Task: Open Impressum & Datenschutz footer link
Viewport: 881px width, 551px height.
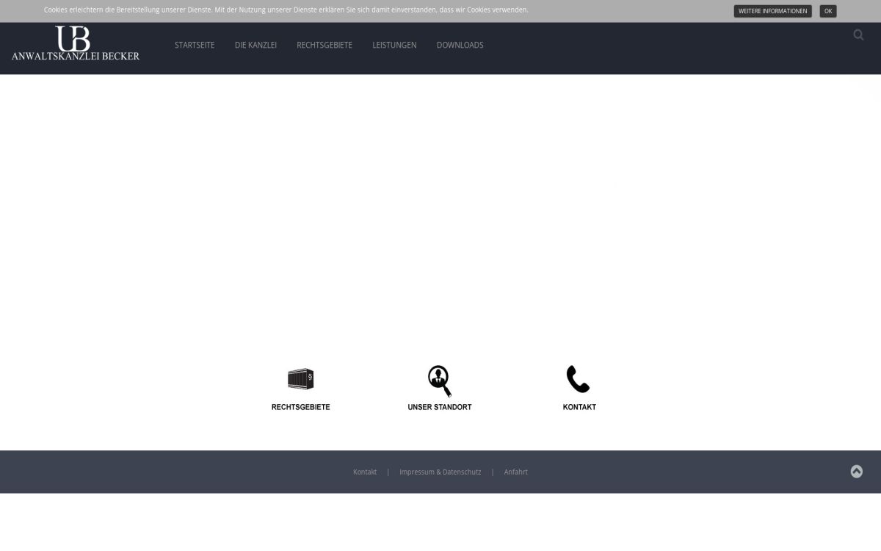Action: (440, 472)
